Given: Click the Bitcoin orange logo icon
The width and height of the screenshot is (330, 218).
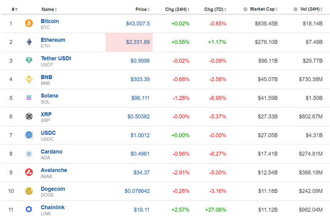Looking at the screenshot, I should [29, 23].
